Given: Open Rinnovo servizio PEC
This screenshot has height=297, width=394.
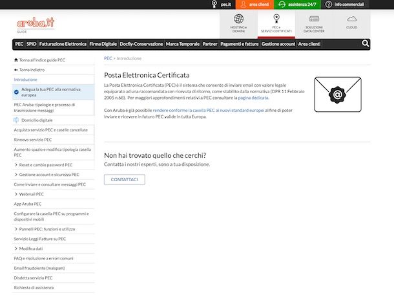Looking at the screenshot, I should pos(33,140).
